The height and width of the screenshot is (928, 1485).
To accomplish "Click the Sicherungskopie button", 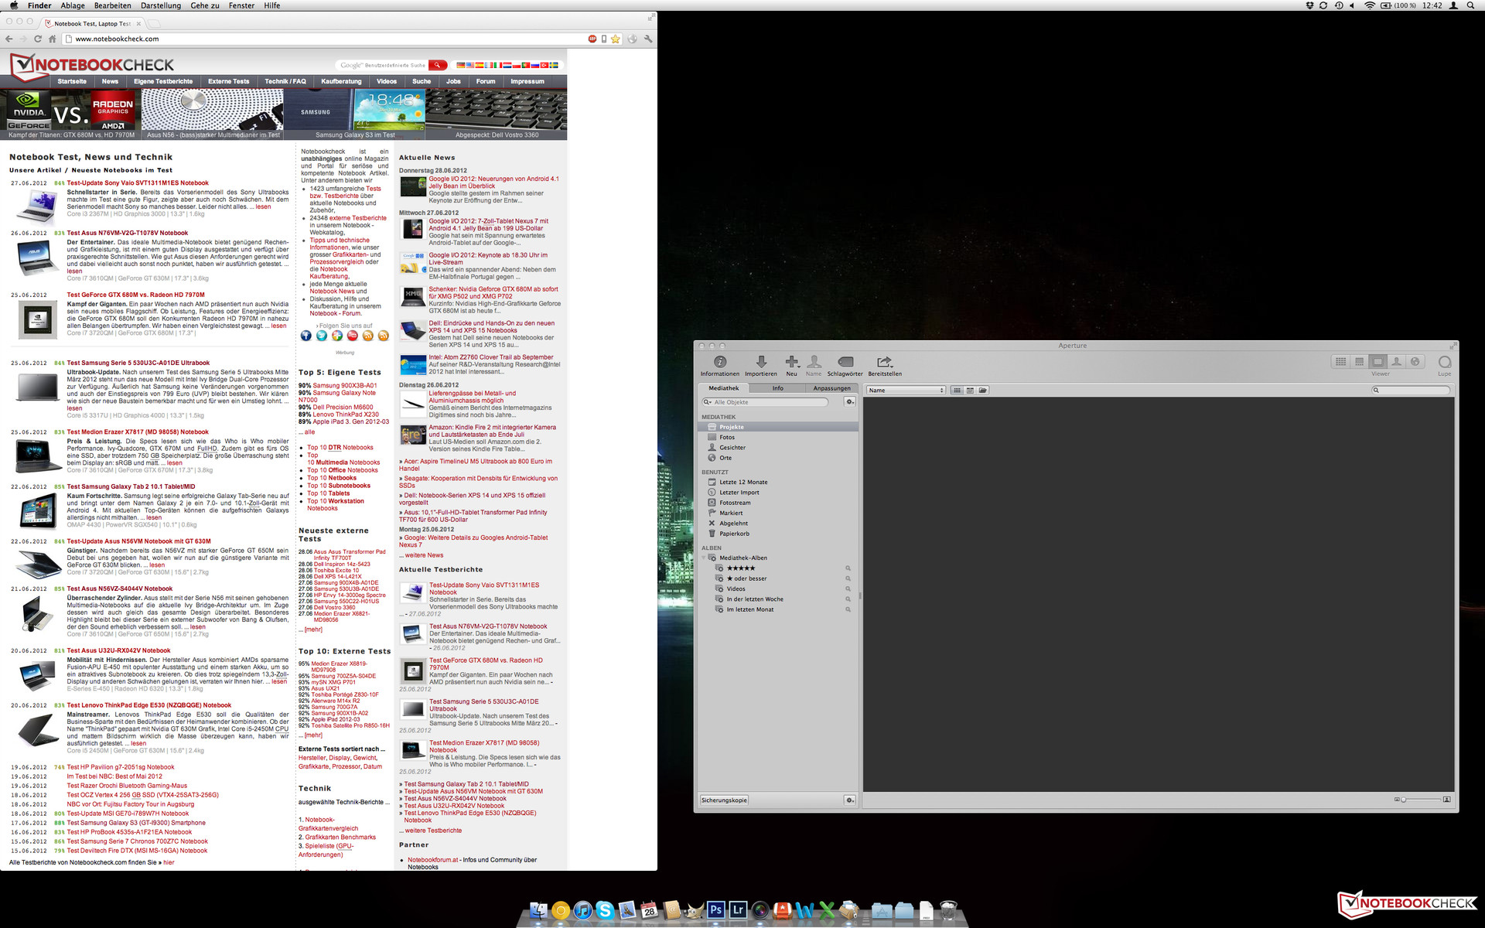I will 724,800.
